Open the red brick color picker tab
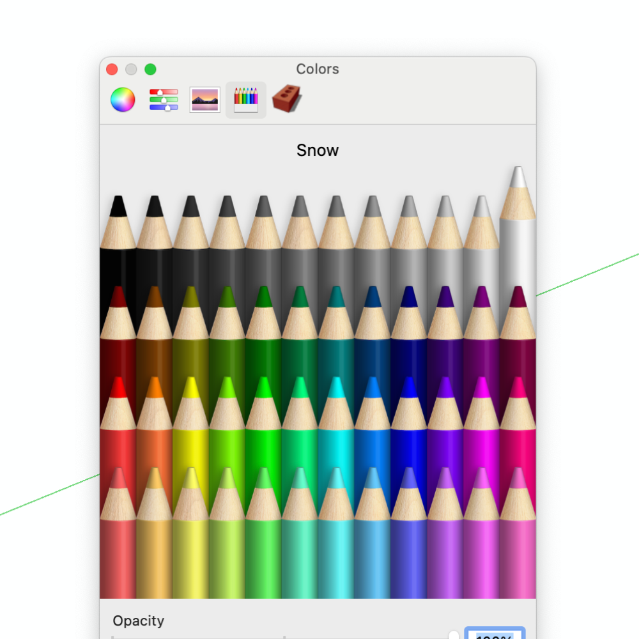Viewport: 639px width, 639px height. 287,98
